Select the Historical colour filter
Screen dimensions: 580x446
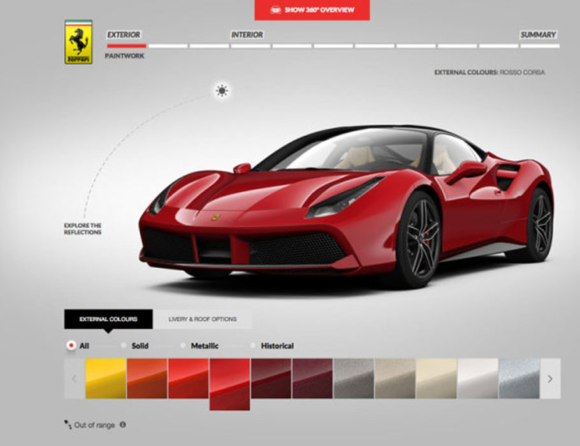click(x=252, y=345)
